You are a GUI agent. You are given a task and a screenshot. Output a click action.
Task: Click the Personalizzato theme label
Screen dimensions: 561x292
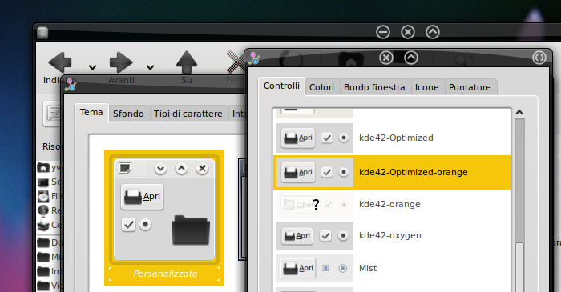point(165,274)
